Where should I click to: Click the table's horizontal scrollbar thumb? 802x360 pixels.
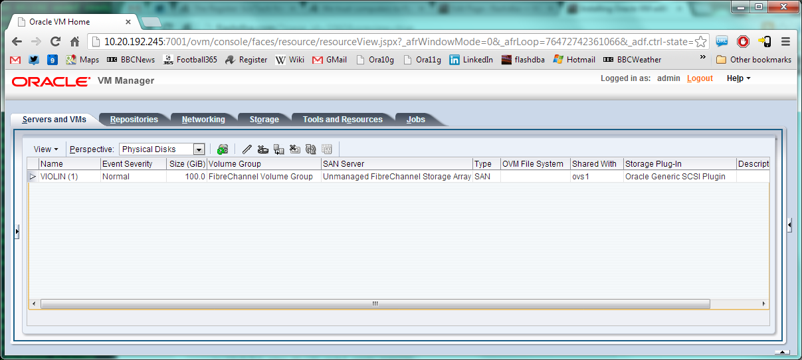[x=375, y=304]
